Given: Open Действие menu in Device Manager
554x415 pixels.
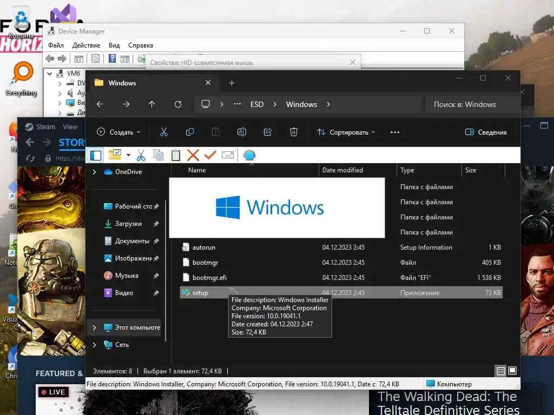Looking at the screenshot, I should tap(86, 45).
